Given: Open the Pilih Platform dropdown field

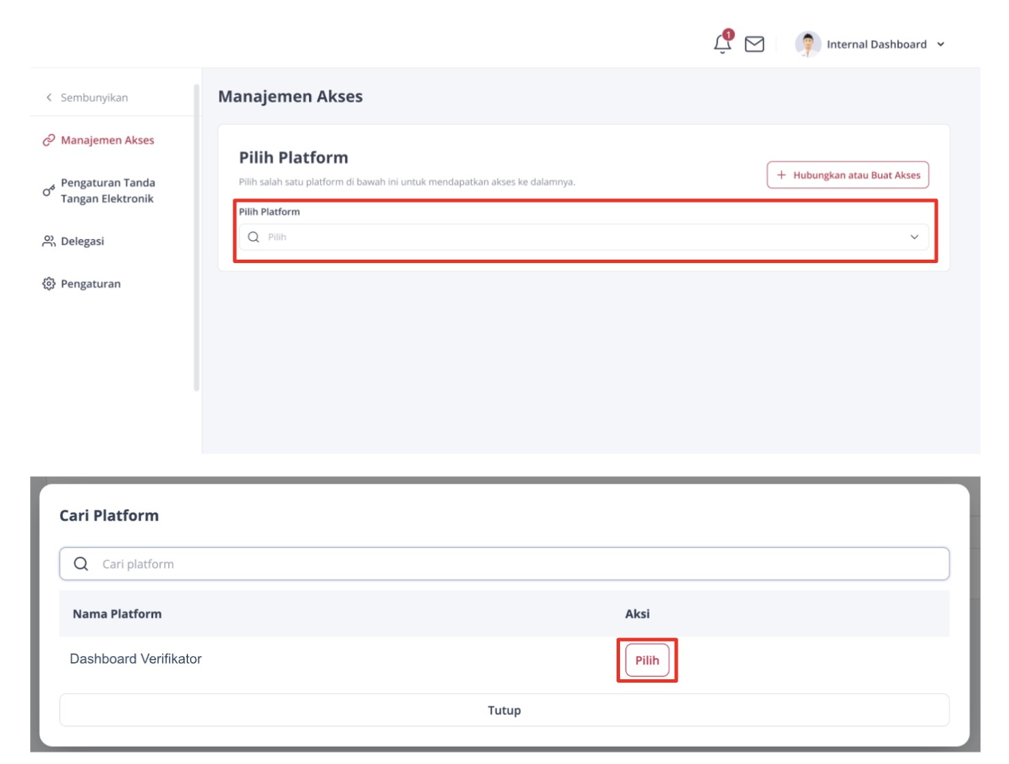Looking at the screenshot, I should [583, 237].
